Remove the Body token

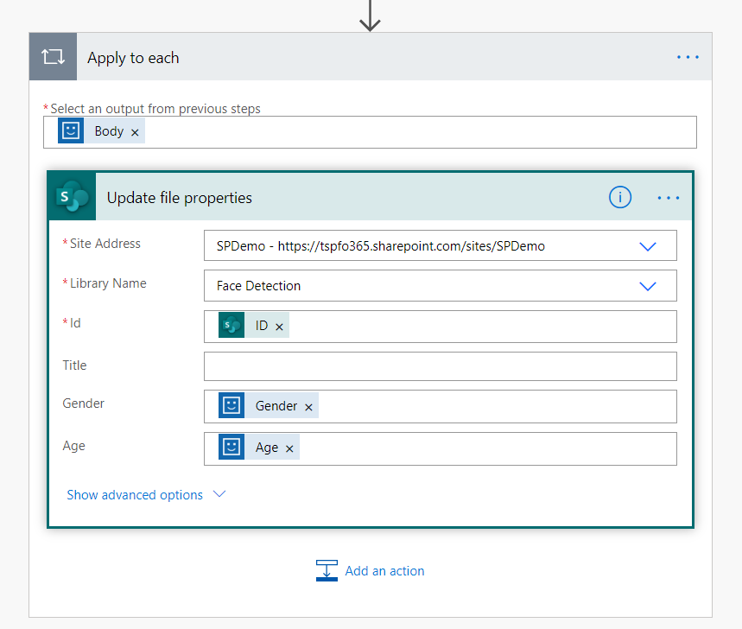[x=135, y=132]
